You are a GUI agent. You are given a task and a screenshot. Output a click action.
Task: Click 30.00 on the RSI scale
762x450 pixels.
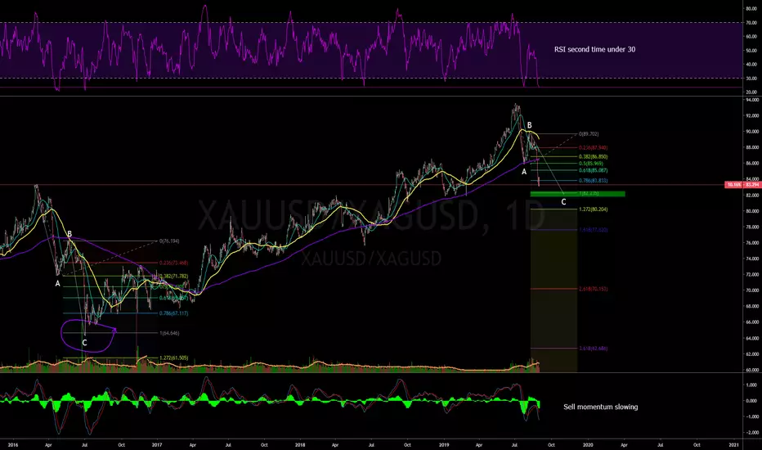point(751,79)
